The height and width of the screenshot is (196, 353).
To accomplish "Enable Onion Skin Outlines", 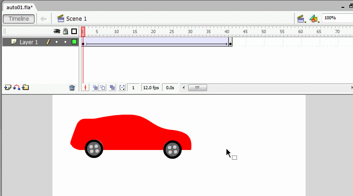I will coord(103,87).
